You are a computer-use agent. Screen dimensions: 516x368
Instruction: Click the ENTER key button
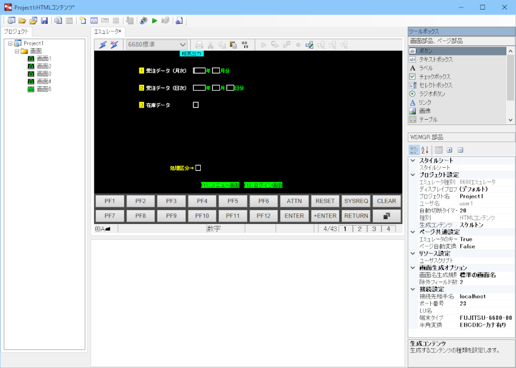[x=294, y=216]
